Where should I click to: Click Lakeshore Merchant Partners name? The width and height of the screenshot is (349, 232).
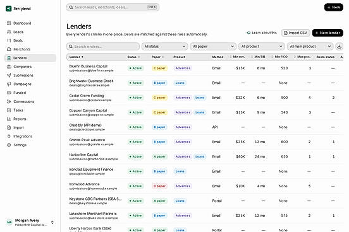click(x=93, y=214)
